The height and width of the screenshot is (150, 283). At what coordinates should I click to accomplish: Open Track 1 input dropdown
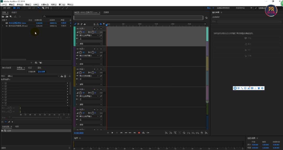coord(89,35)
